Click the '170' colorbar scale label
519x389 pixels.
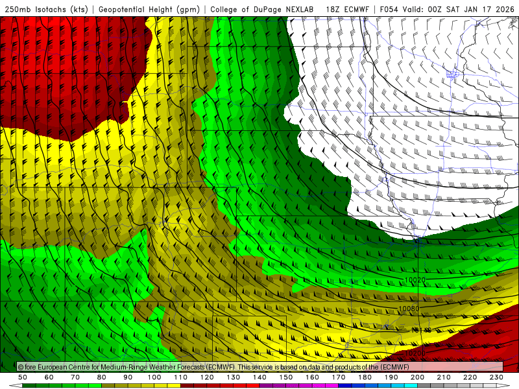coord(339,377)
